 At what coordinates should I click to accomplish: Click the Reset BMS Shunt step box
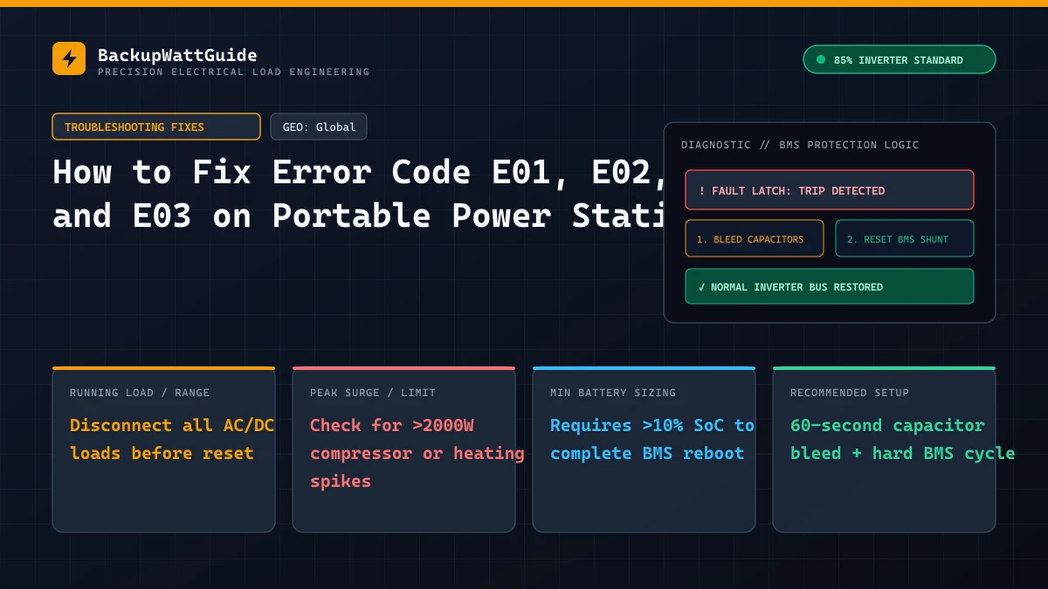coord(904,238)
